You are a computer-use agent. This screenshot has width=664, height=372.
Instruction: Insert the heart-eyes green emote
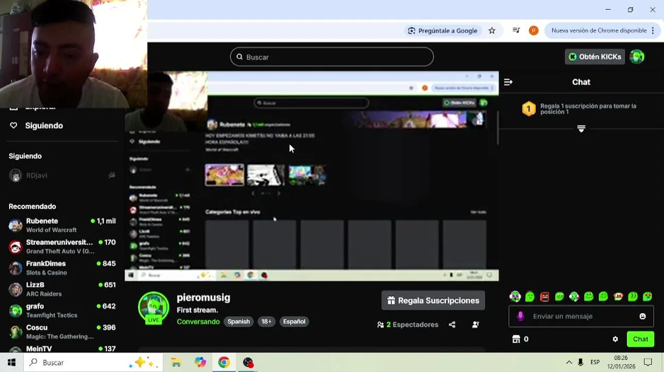(x=647, y=297)
